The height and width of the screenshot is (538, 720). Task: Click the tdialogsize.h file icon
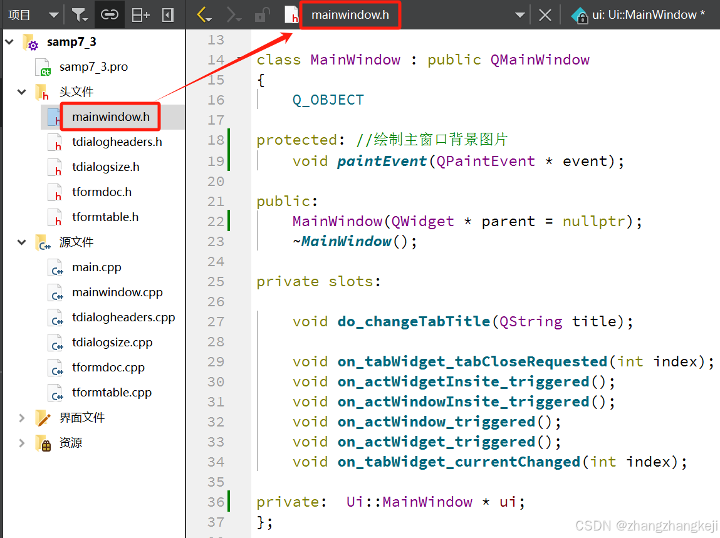coord(55,168)
